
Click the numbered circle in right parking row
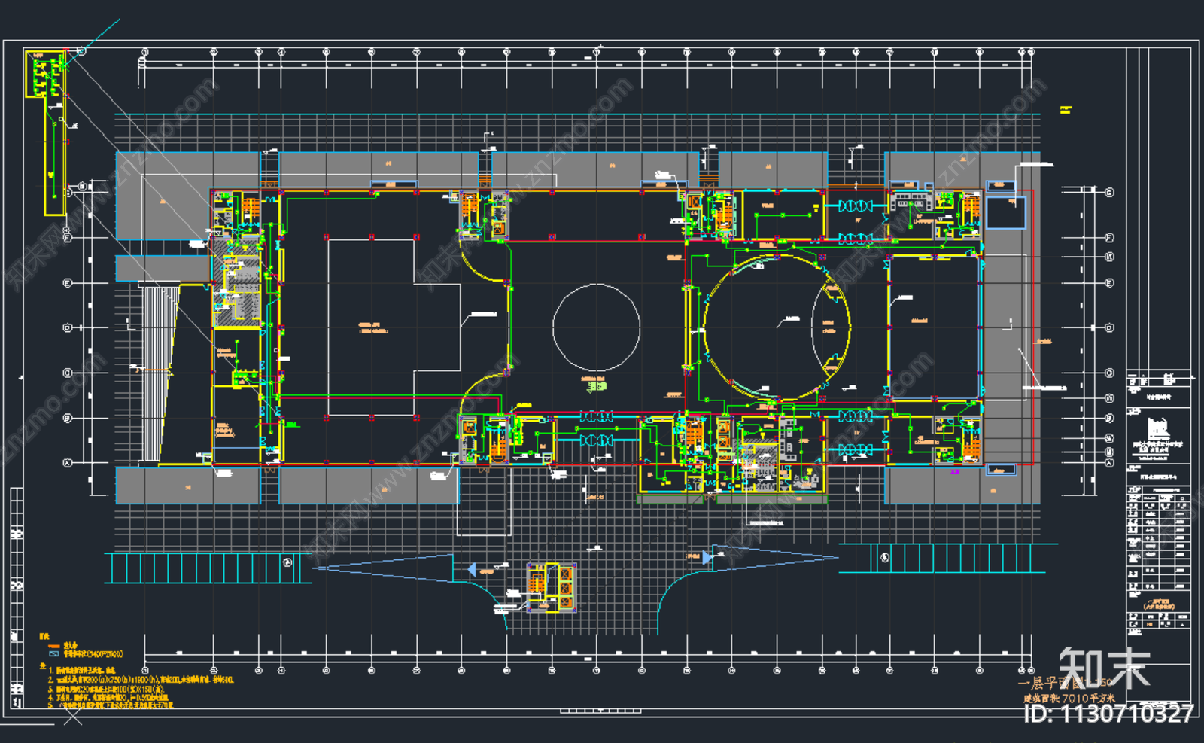pyautogui.click(x=885, y=558)
